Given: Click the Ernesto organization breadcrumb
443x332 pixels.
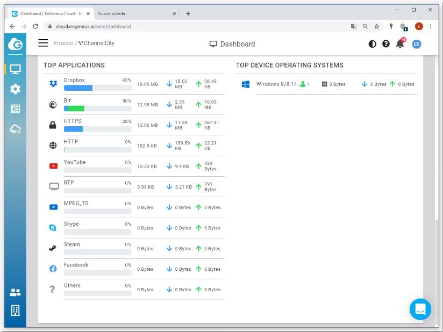Looking at the screenshot, I should 63,44.
